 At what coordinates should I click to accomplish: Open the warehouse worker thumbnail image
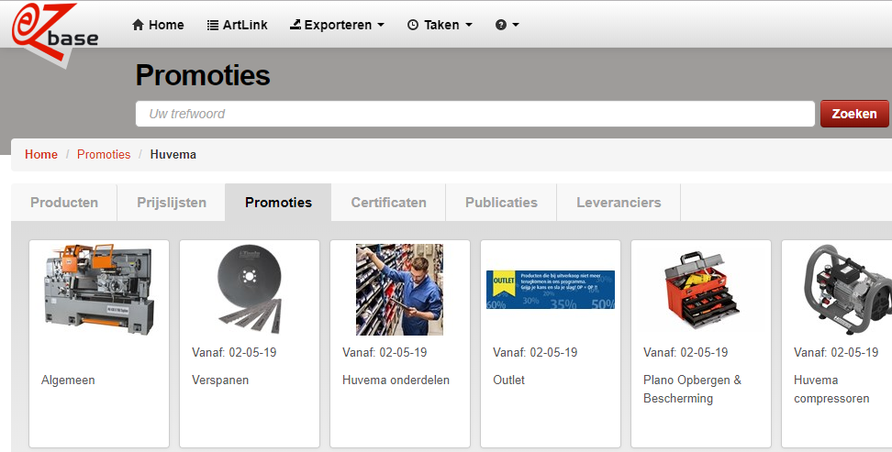[x=399, y=290]
